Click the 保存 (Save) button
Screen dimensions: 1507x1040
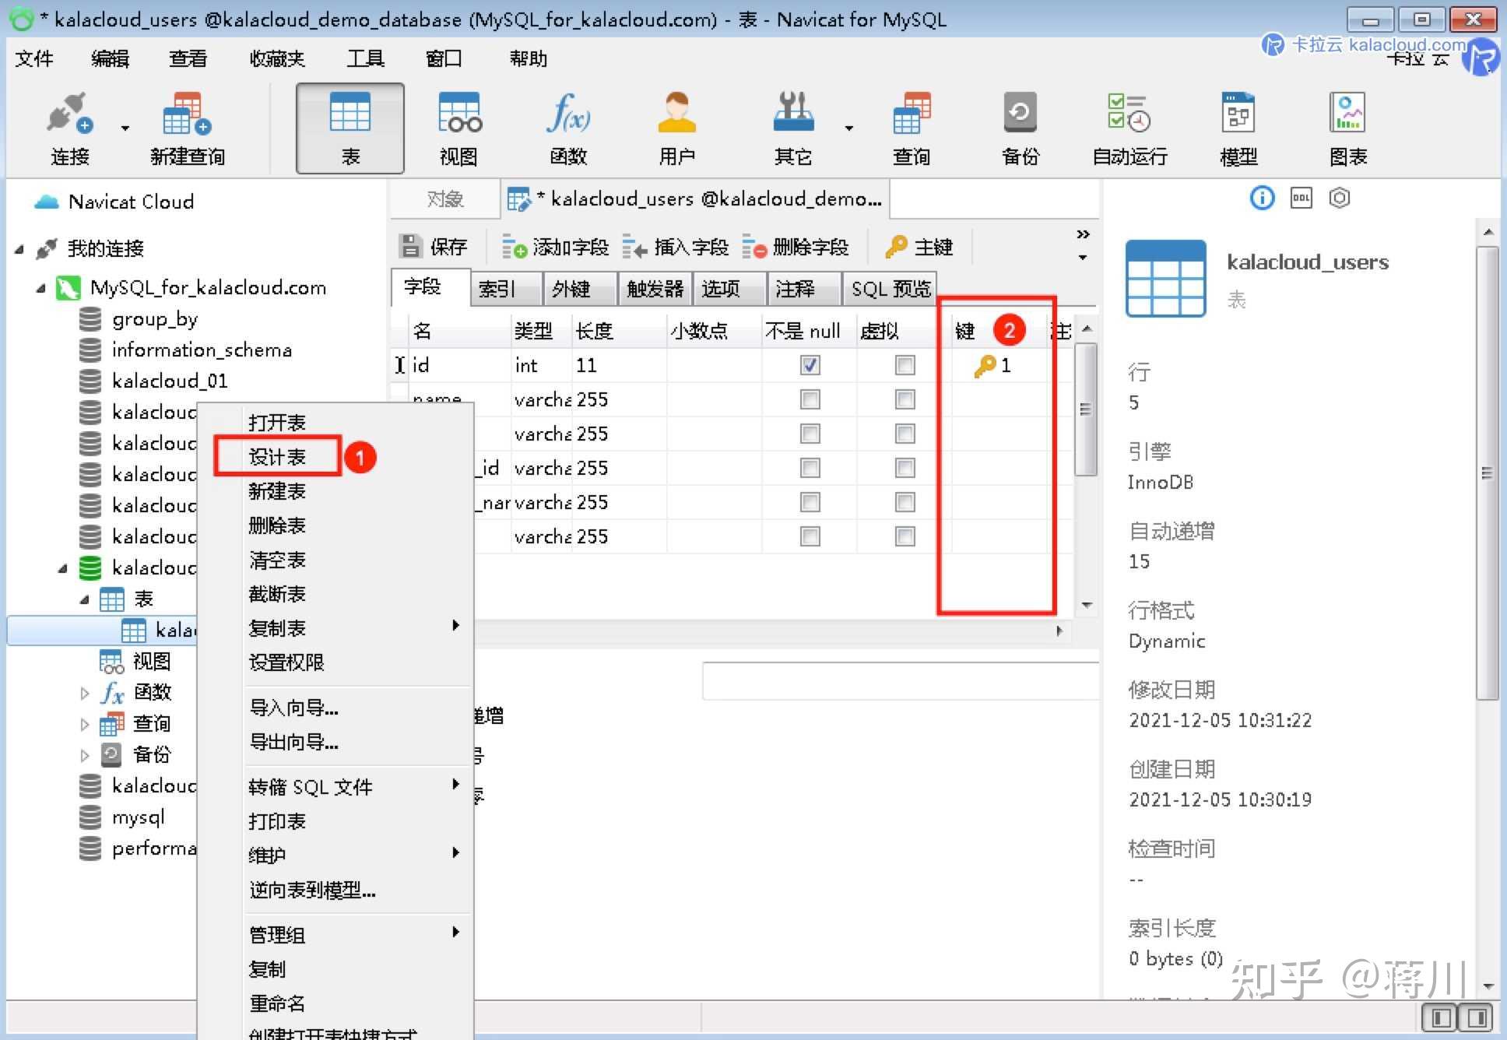pos(436,246)
